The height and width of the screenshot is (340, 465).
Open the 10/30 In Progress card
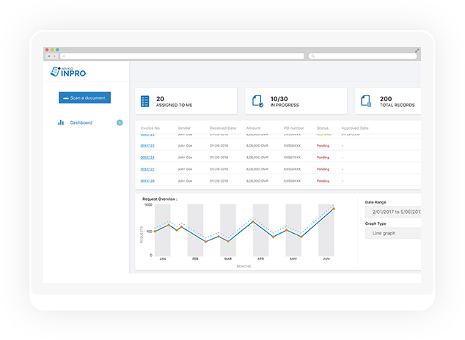pos(296,101)
